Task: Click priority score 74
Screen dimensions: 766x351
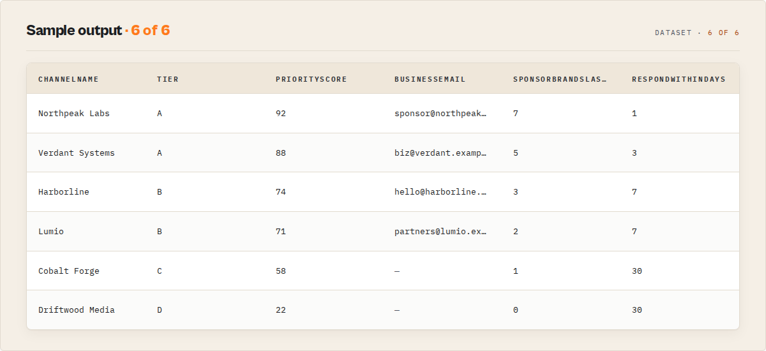Action: pos(281,192)
